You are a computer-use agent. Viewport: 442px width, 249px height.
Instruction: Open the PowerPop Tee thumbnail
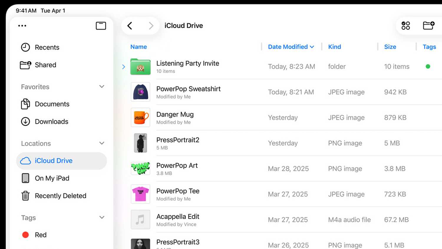click(140, 194)
